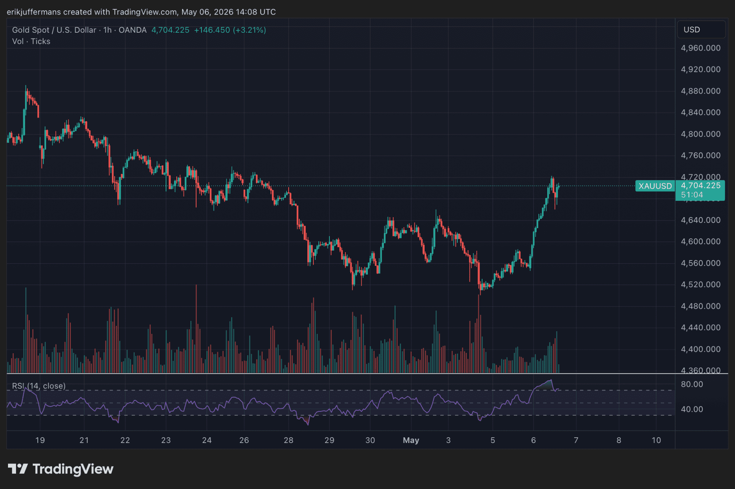Click the RSI 40.00 scale label
This screenshot has height=489, width=735.
point(692,409)
